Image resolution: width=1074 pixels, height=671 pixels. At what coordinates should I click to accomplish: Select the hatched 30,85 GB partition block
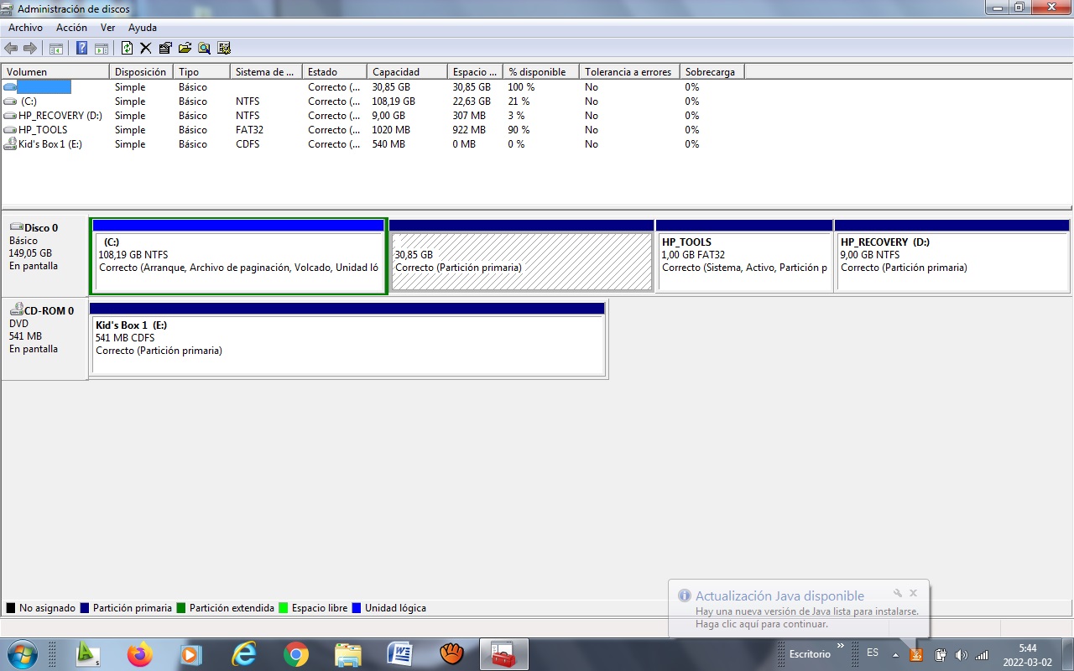click(x=521, y=256)
